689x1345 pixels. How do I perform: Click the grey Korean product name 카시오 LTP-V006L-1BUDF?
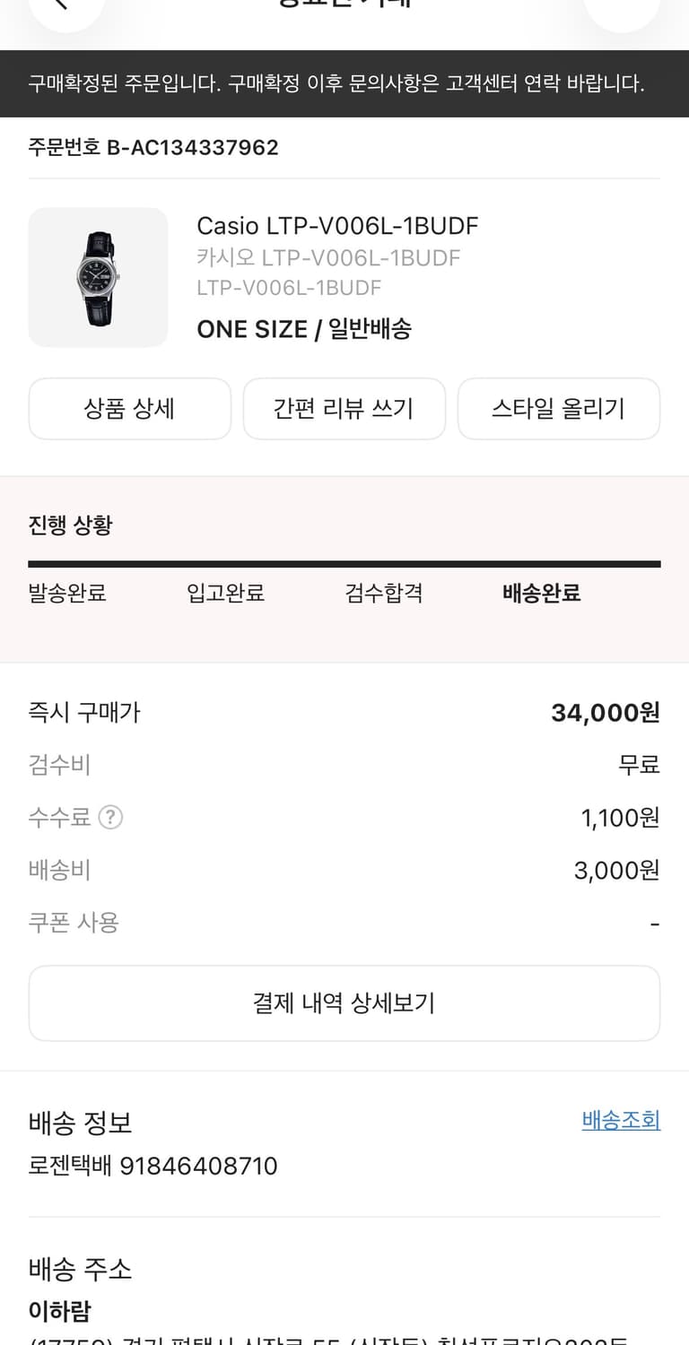[328, 258]
